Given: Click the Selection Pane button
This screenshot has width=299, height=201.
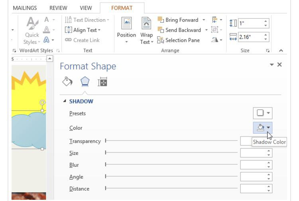Looking at the screenshot, I should click(x=179, y=40).
